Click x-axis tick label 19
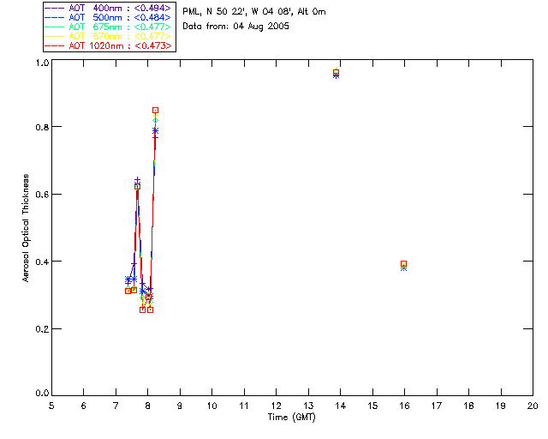The image size is (548, 439). 501,406
